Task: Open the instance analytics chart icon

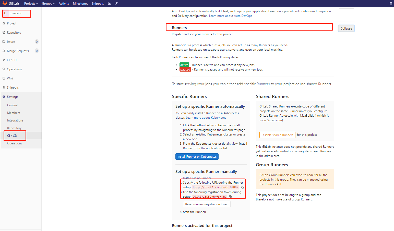Action: [109, 3]
